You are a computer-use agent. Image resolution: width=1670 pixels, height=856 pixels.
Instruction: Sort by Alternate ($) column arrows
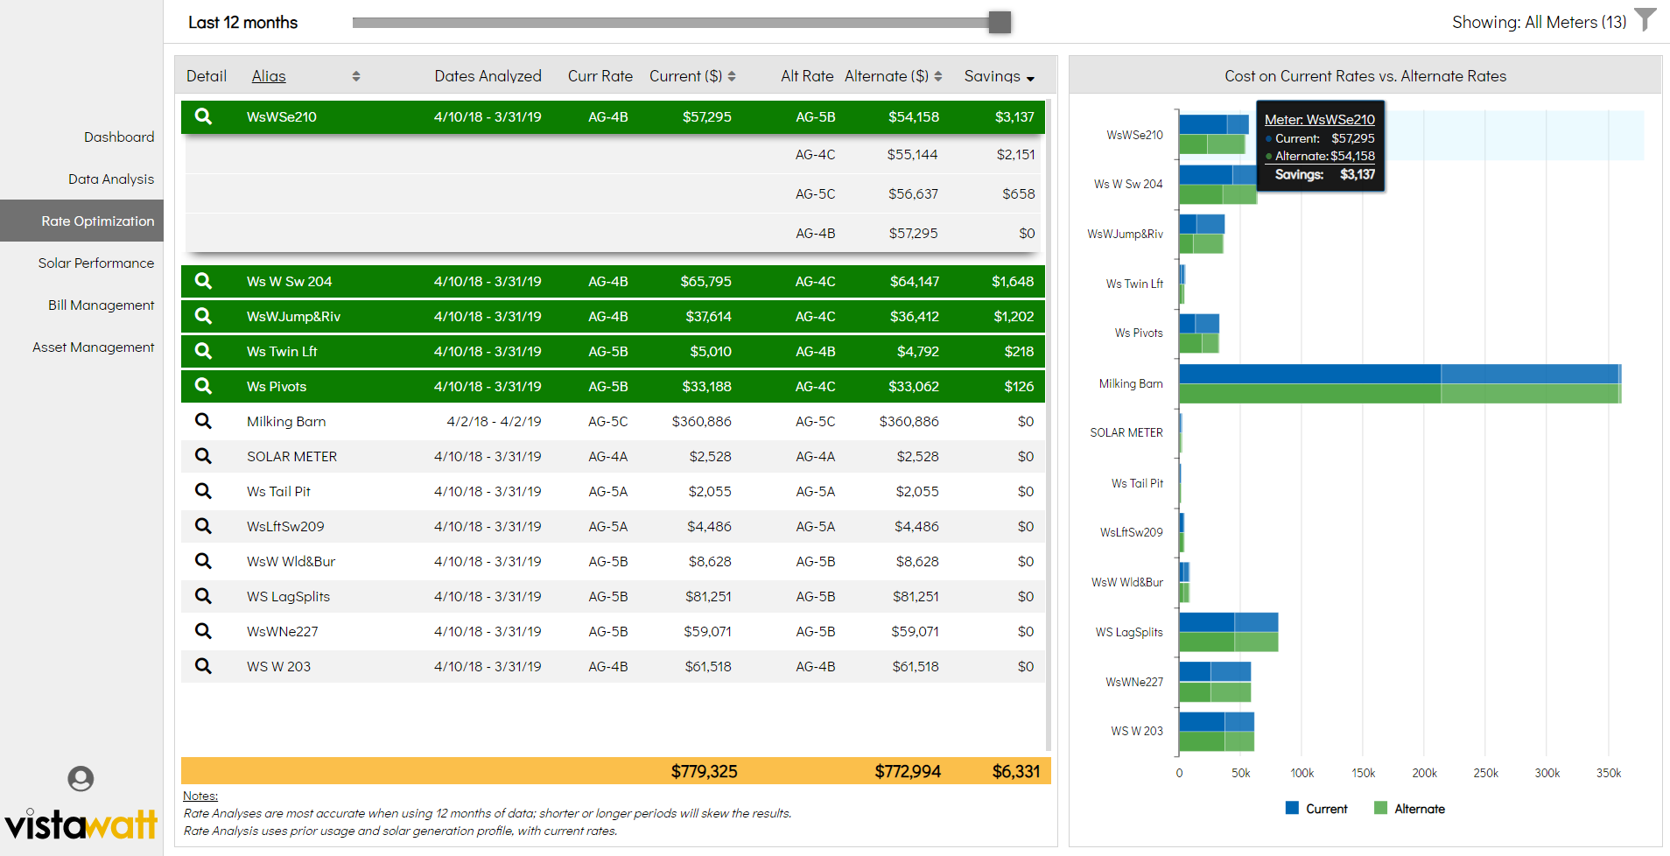point(938,77)
